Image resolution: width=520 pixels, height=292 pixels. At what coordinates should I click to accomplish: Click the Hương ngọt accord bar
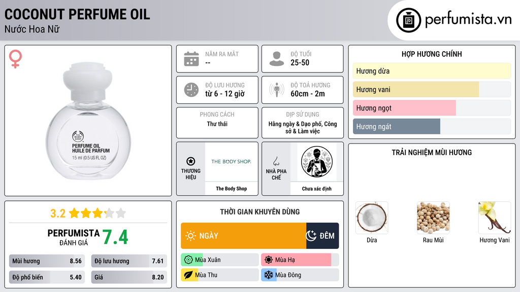[432, 108]
